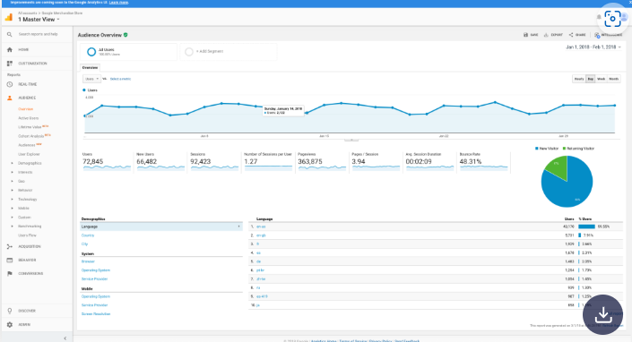632x342 pixels.
Task: Open Acquisition reports icon
Action: (10, 246)
